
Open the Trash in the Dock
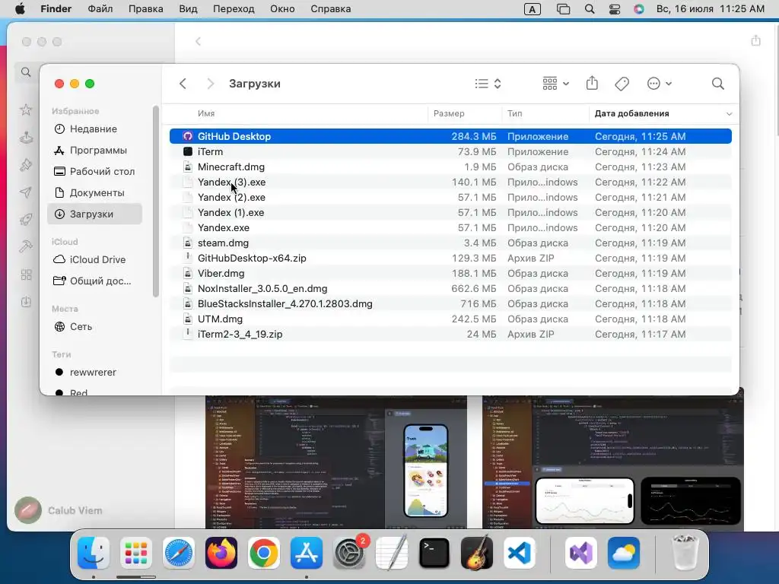685,553
